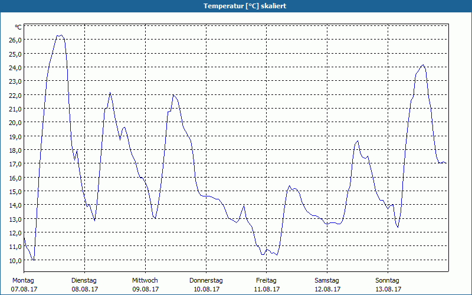
Task: Select the 11,0 axis value
Action: point(15,247)
